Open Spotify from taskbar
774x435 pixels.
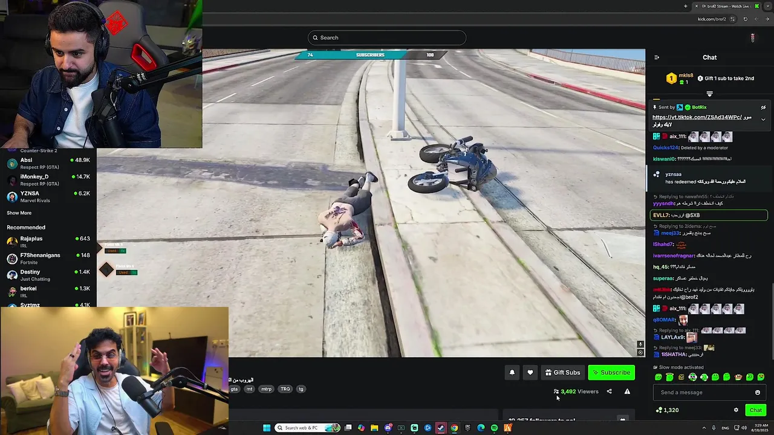[x=494, y=428]
